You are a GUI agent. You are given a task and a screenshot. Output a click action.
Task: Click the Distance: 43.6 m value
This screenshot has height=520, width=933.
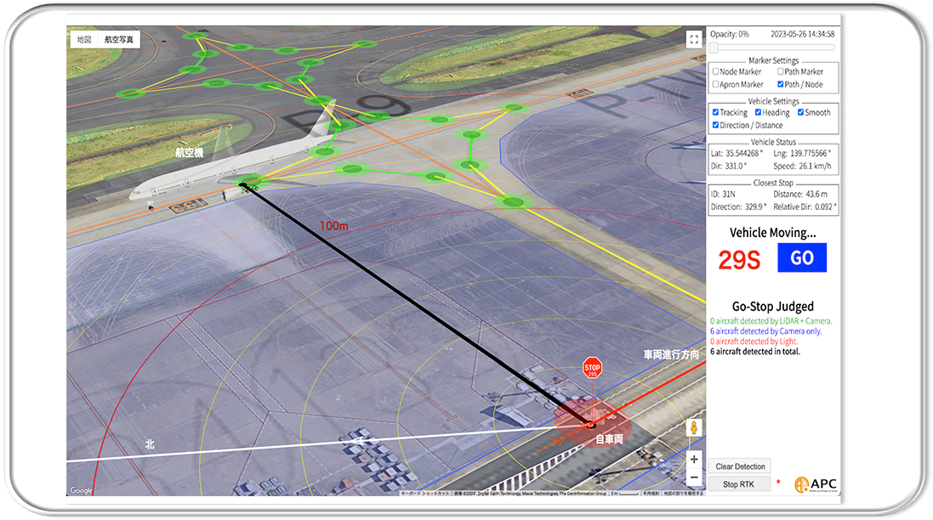tap(800, 195)
